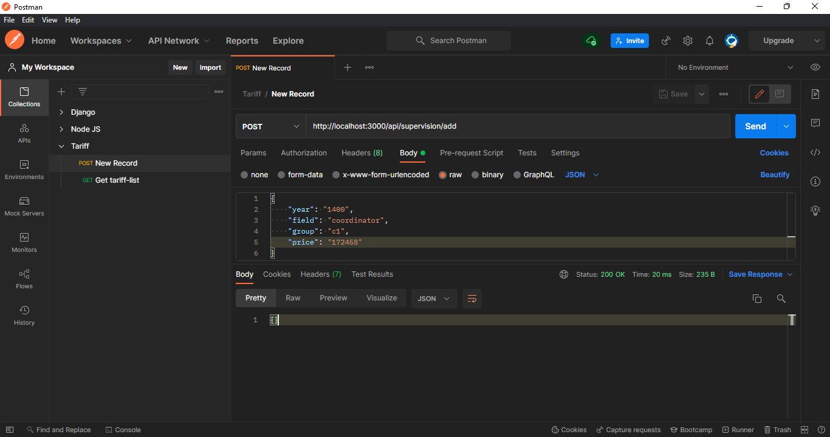This screenshot has width=830, height=437.
Task: Toggle the response word wrap icon
Action: [472, 299]
